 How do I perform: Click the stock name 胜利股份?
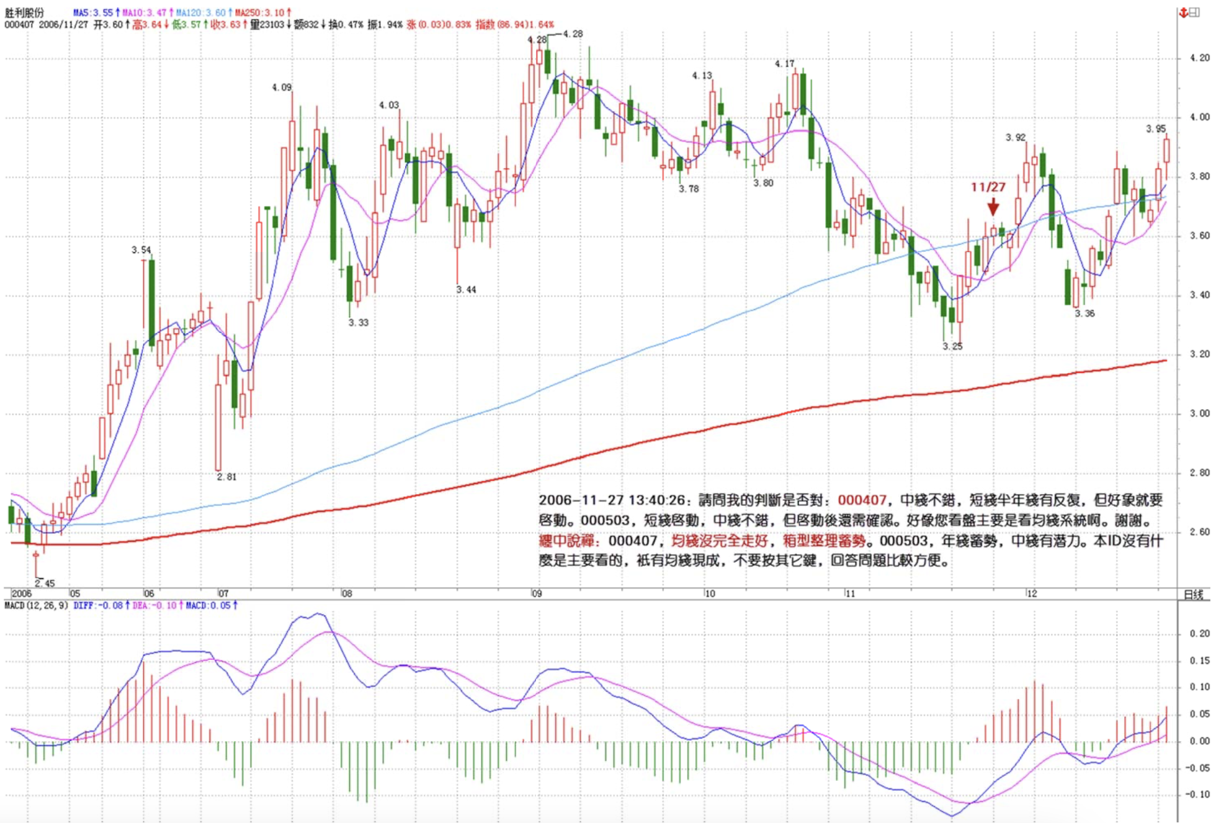[25, 12]
